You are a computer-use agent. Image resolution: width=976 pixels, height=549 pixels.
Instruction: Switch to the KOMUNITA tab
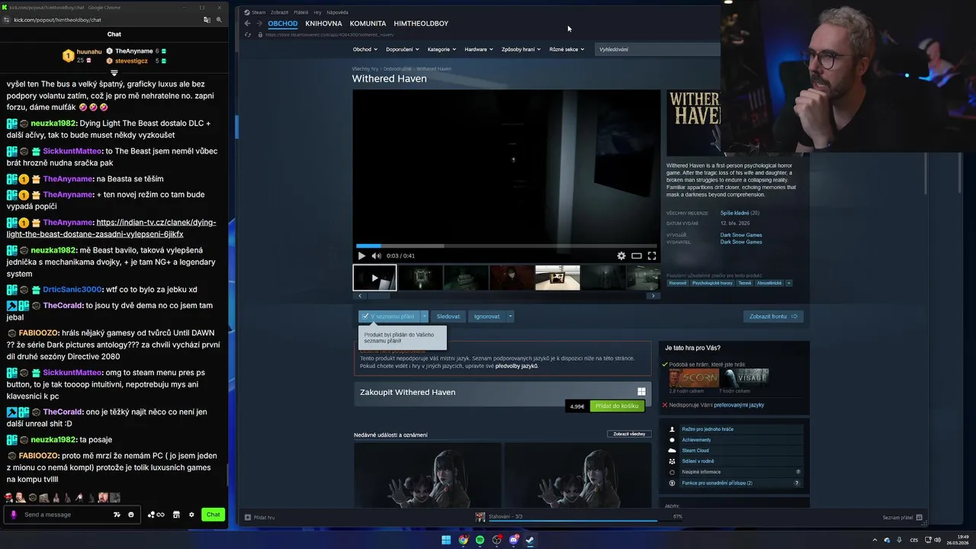tap(368, 24)
